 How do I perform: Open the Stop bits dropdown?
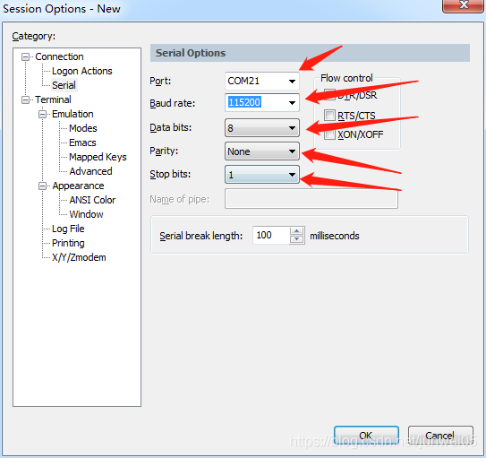[262, 175]
